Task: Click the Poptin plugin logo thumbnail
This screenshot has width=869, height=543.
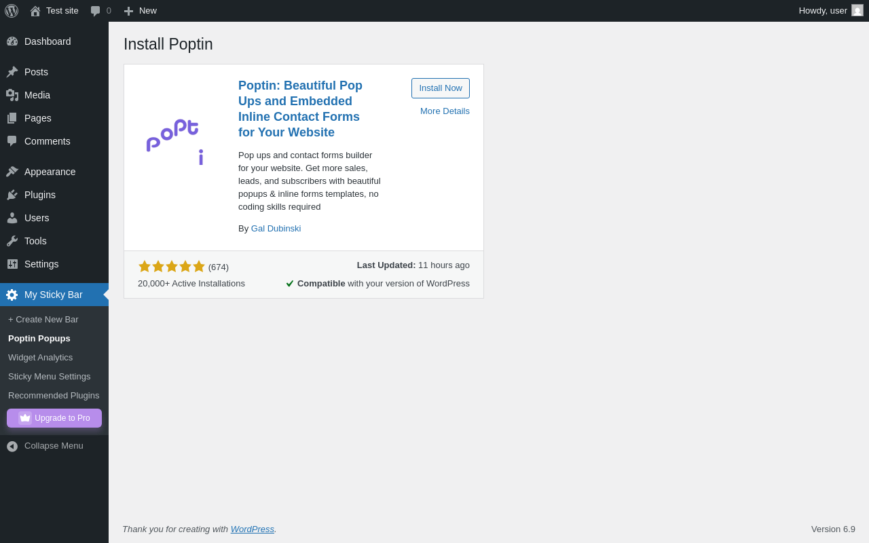Action: pyautogui.click(x=175, y=143)
